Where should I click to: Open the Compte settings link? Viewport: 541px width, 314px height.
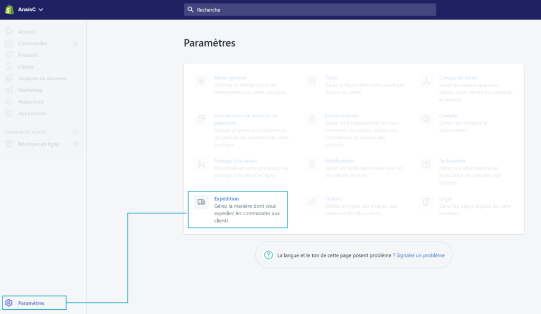coord(448,116)
